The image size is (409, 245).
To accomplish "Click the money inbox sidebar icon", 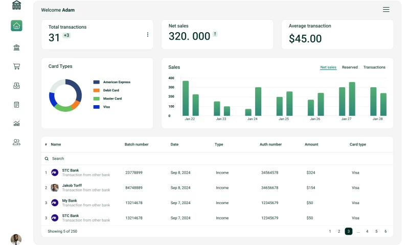I will [16, 86].
